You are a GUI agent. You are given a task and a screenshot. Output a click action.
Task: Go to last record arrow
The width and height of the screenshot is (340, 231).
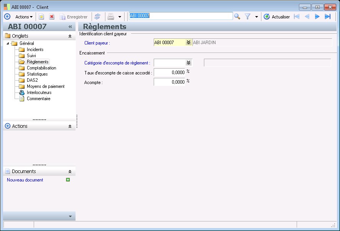click(x=328, y=16)
